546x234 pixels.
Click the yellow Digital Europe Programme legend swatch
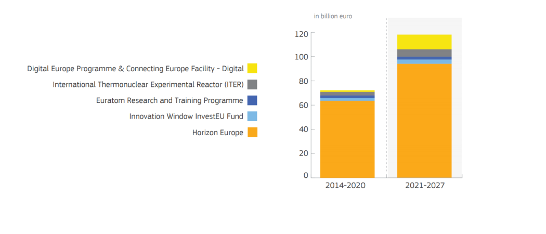tap(252, 68)
